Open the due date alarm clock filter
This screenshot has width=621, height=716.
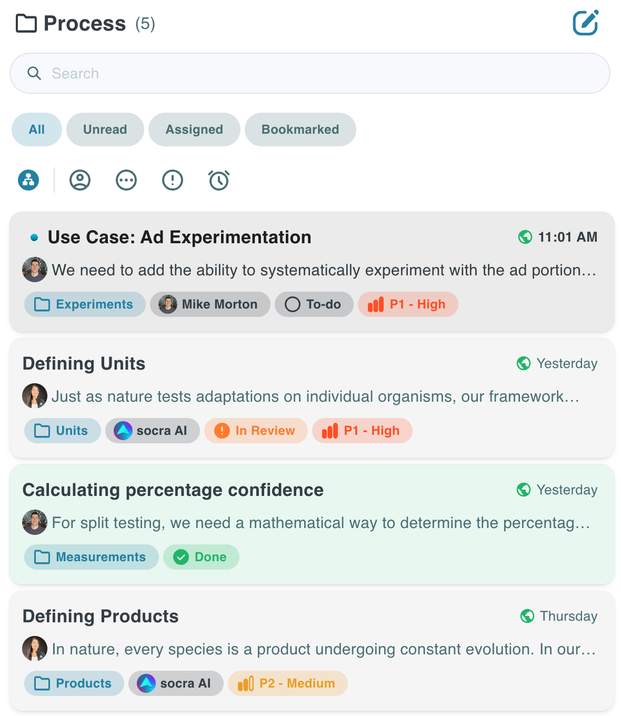(219, 180)
